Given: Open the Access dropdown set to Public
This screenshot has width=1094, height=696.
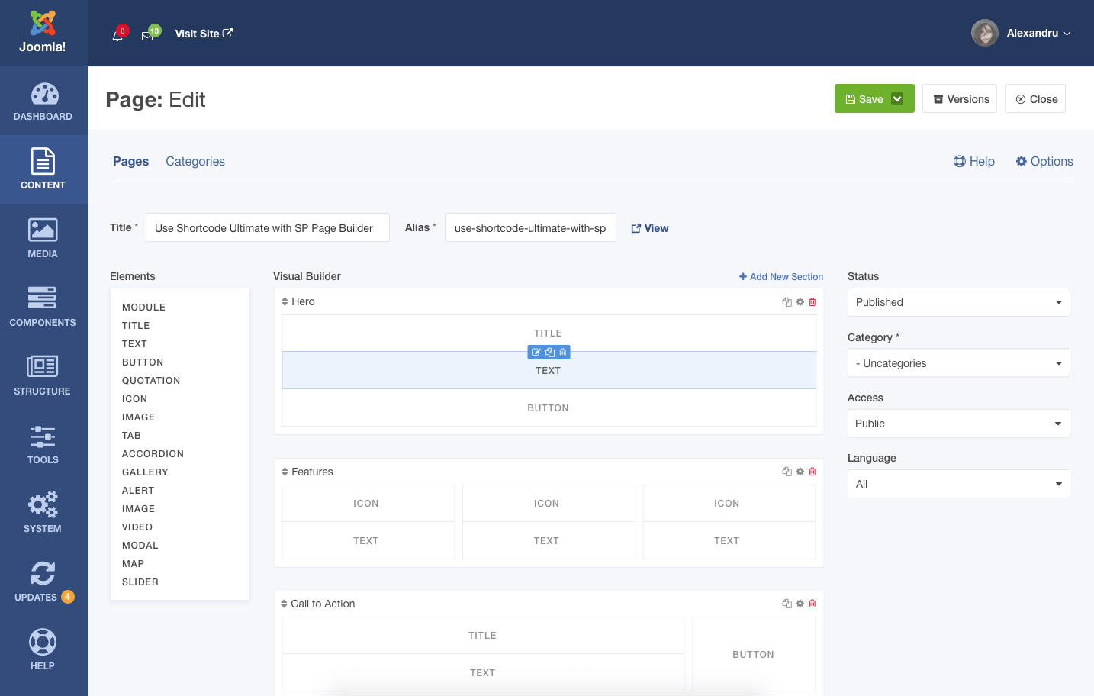Looking at the screenshot, I should tap(958, 424).
